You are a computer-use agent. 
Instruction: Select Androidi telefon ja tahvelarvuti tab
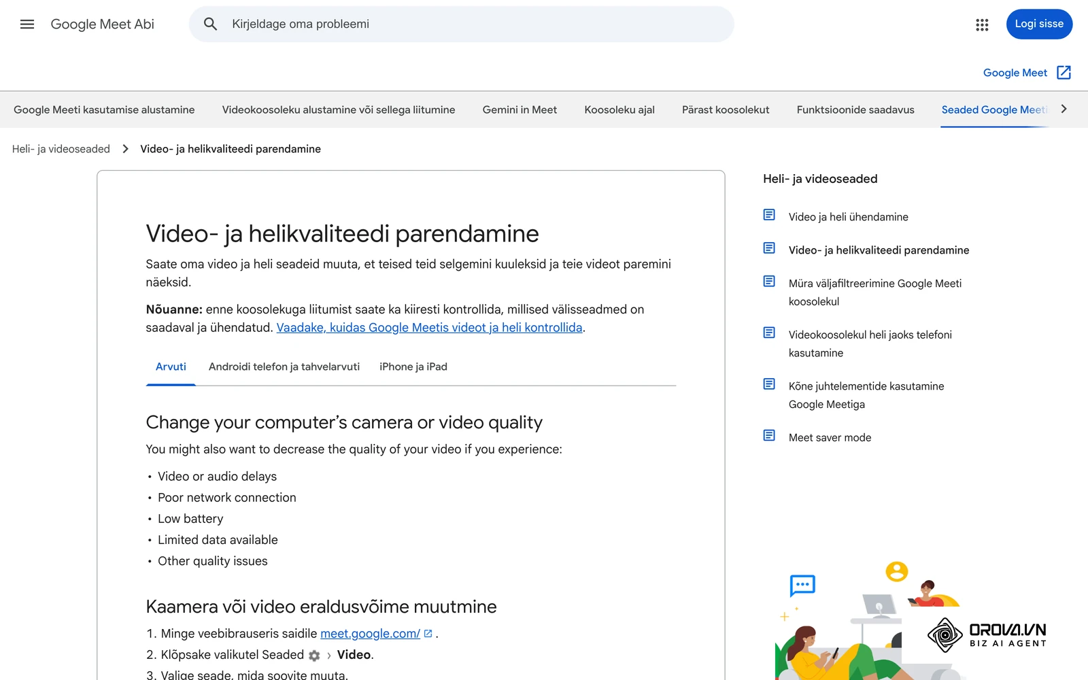(284, 367)
